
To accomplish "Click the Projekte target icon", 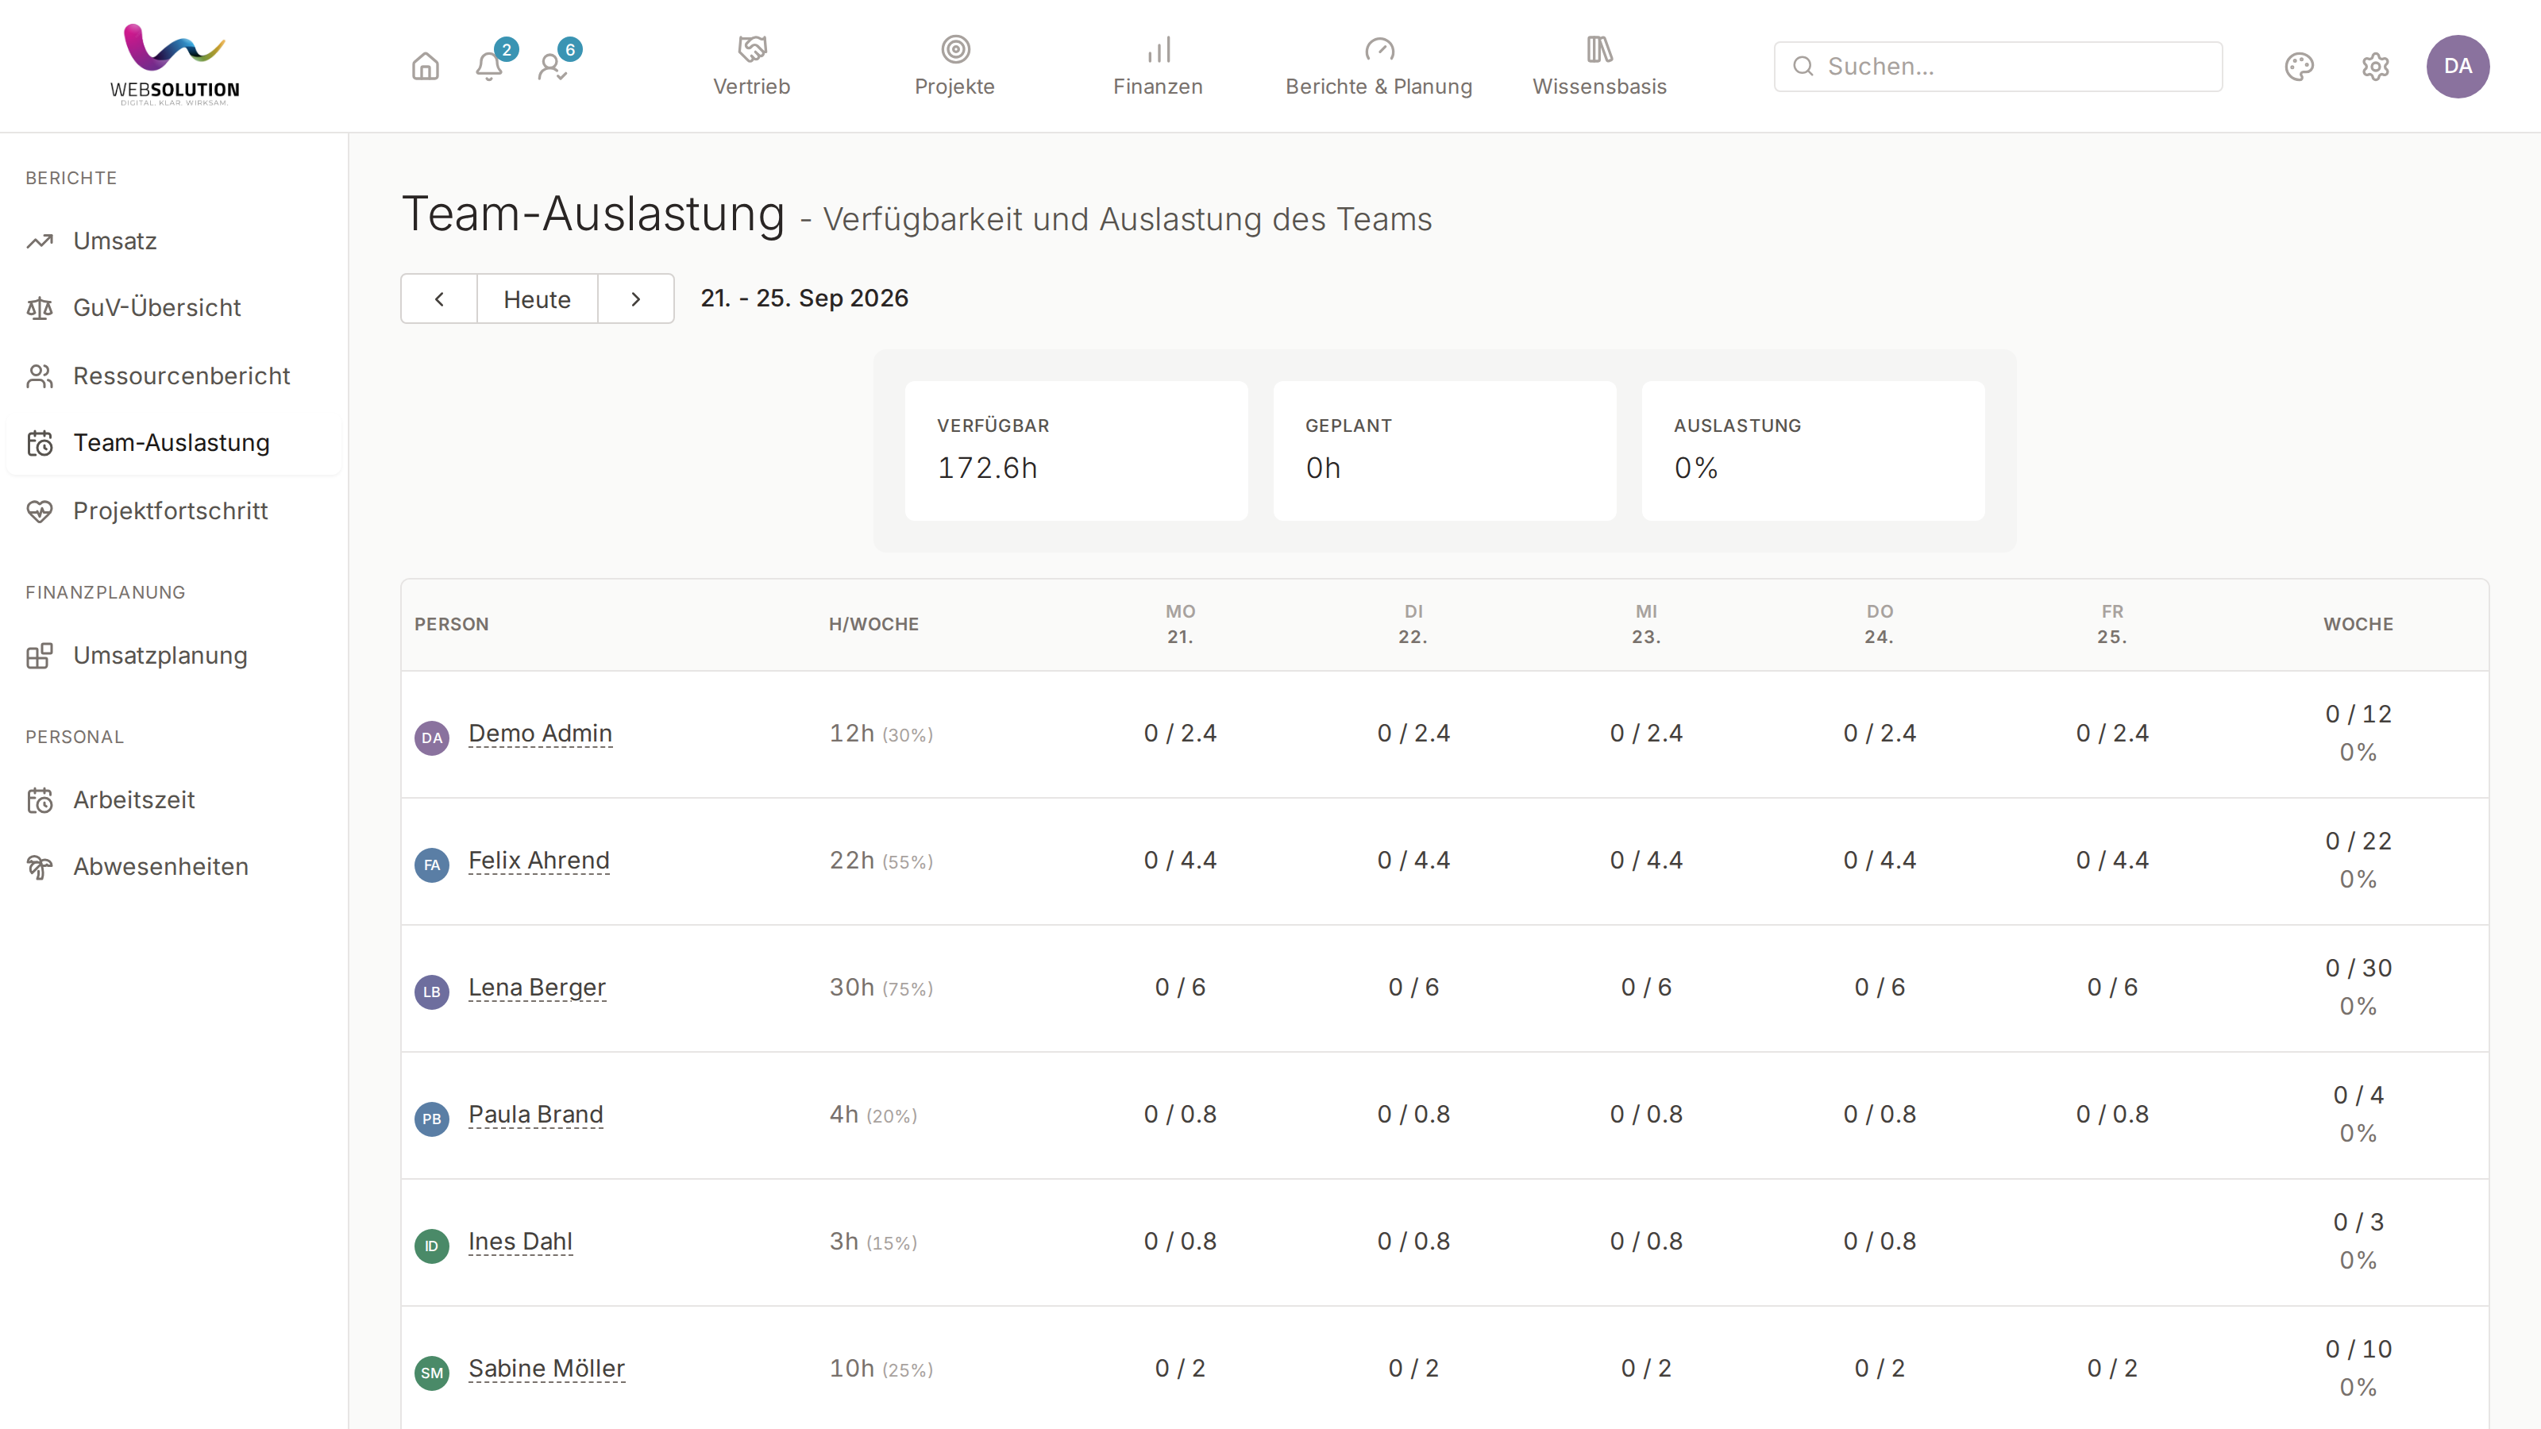I will click(x=954, y=48).
